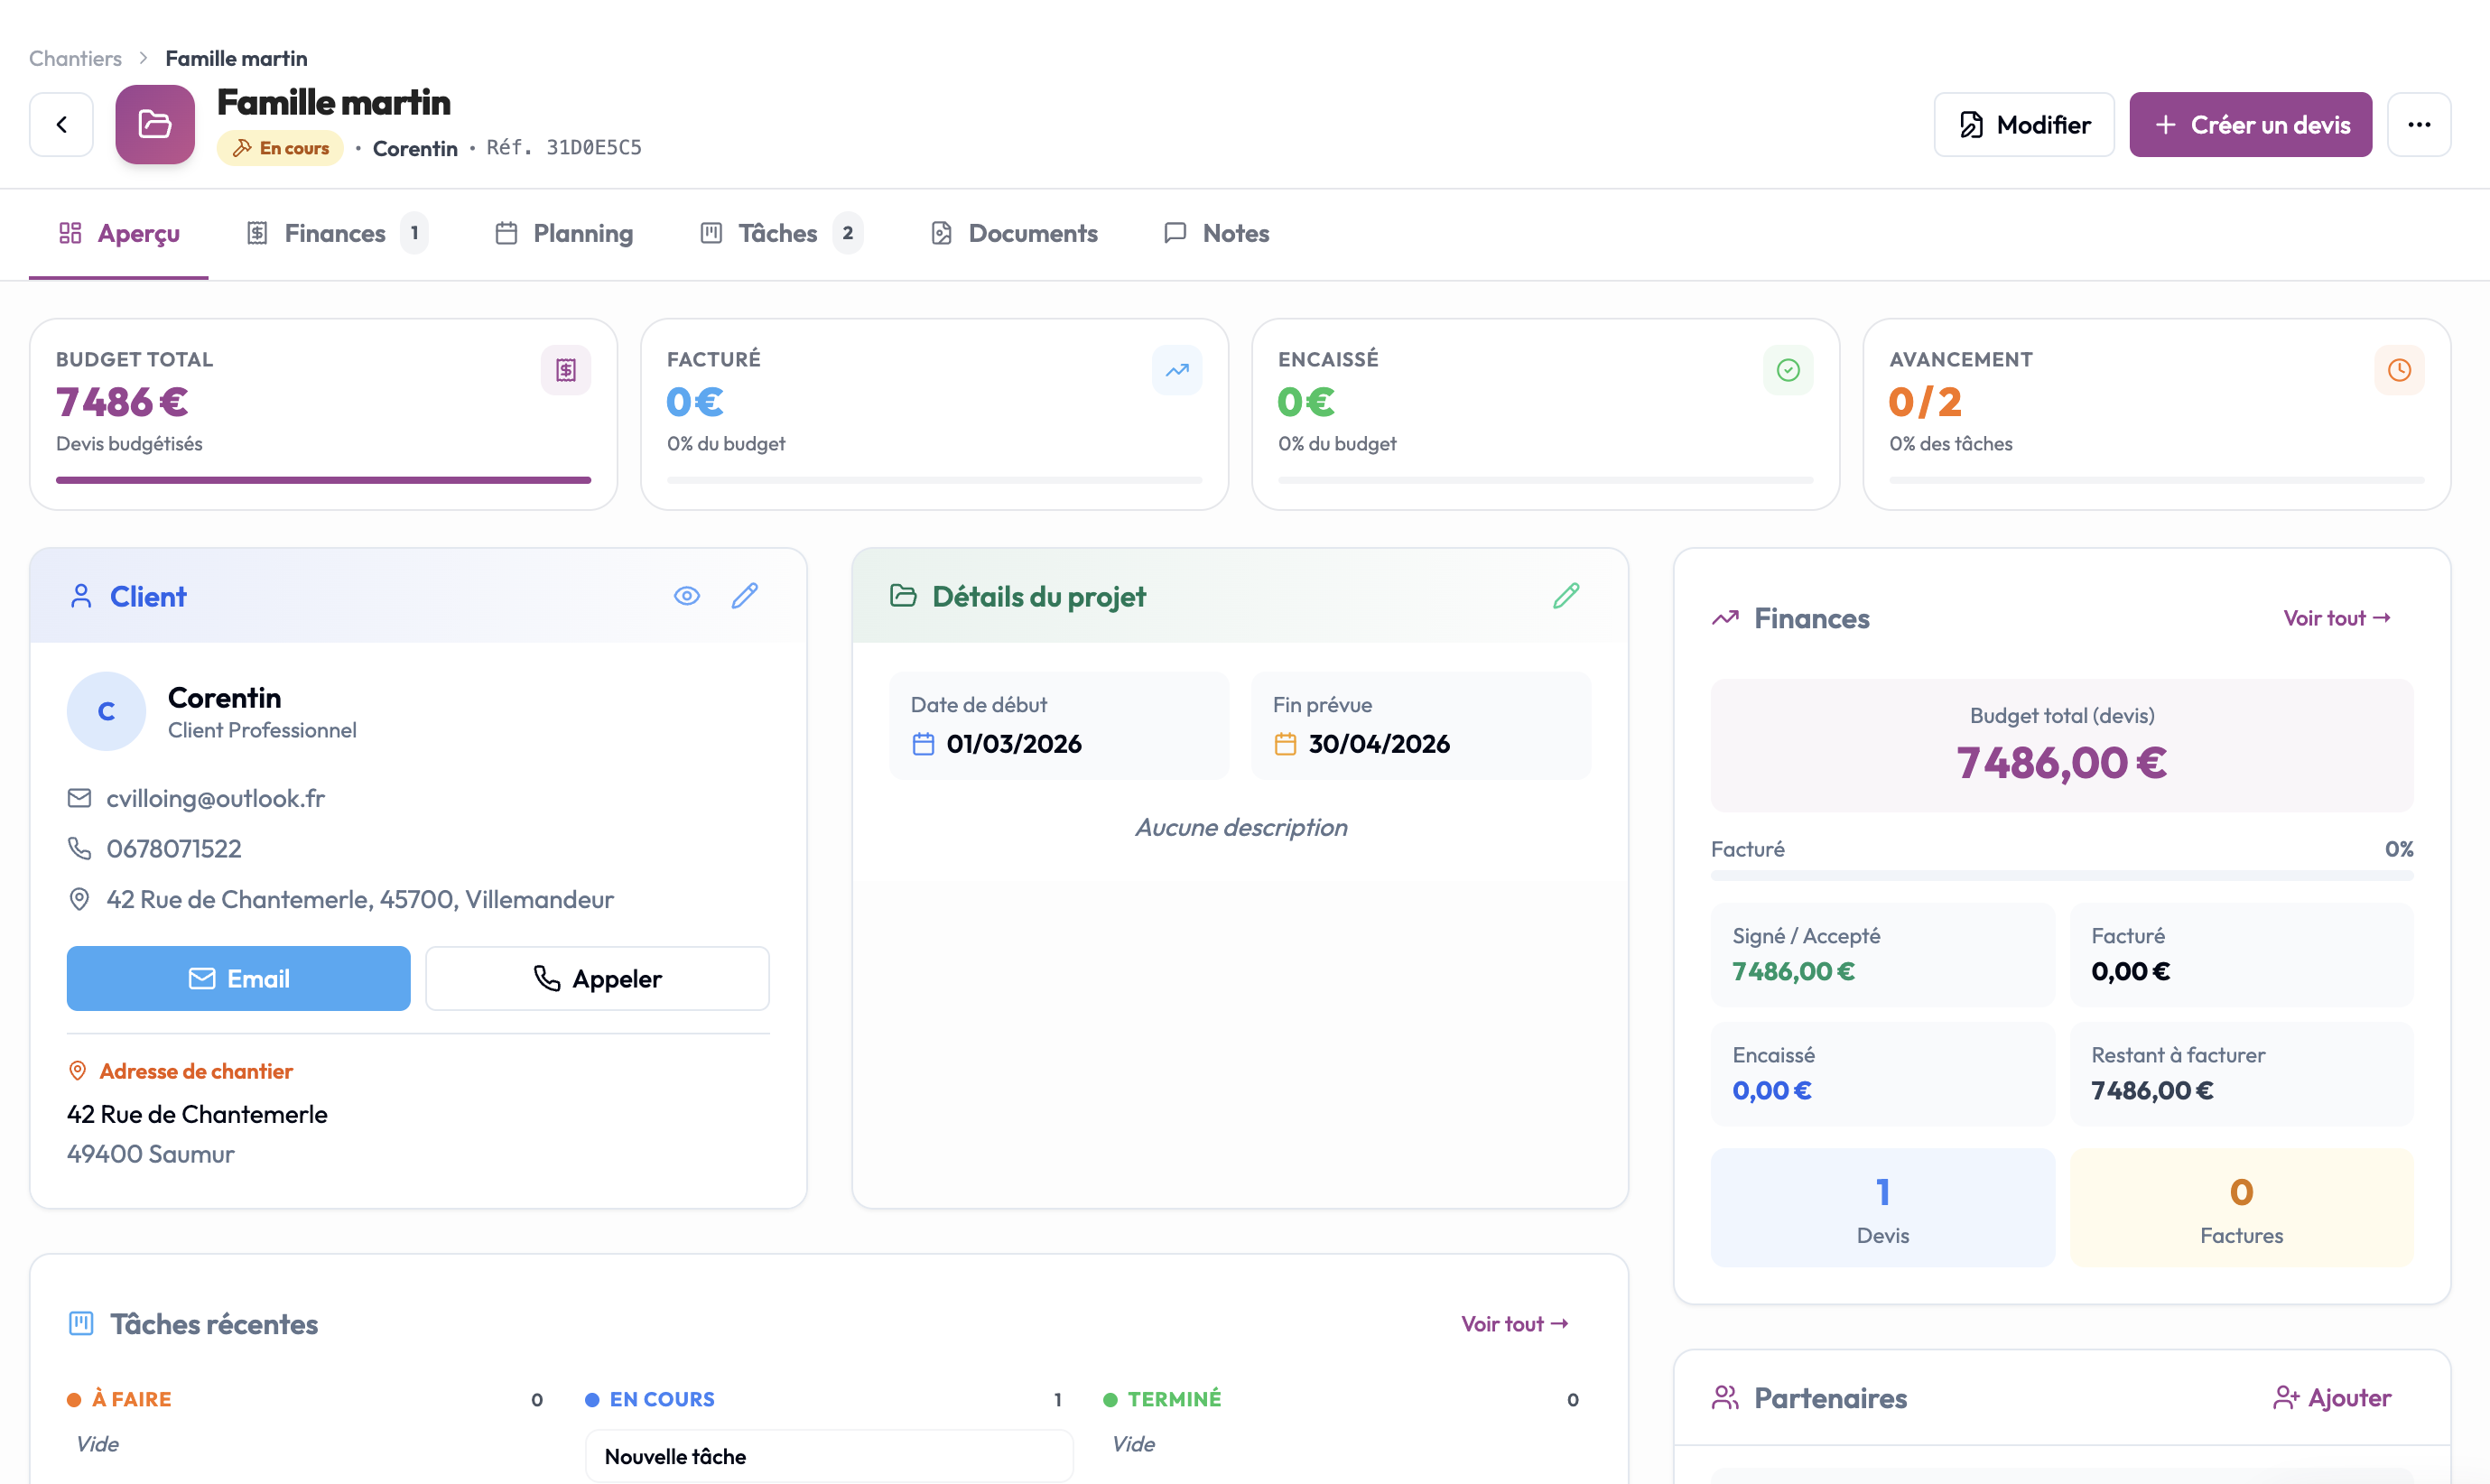Click the Modifier button
This screenshot has height=1484, width=2490.
[x=2024, y=125]
